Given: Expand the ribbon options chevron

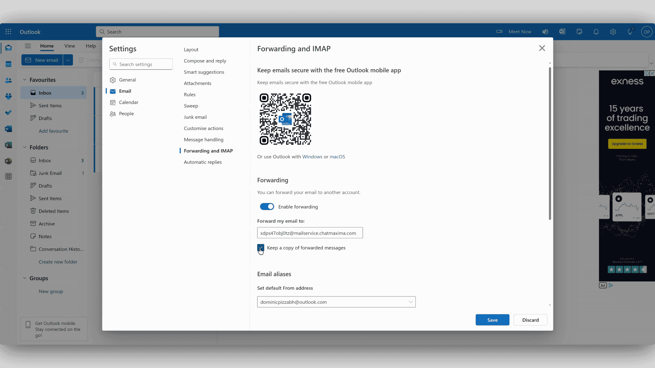Looking at the screenshot, I should pos(651,63).
